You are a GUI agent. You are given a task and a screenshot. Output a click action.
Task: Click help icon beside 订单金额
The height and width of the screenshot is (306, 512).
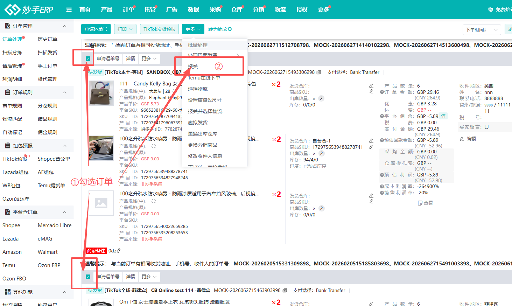point(382,92)
